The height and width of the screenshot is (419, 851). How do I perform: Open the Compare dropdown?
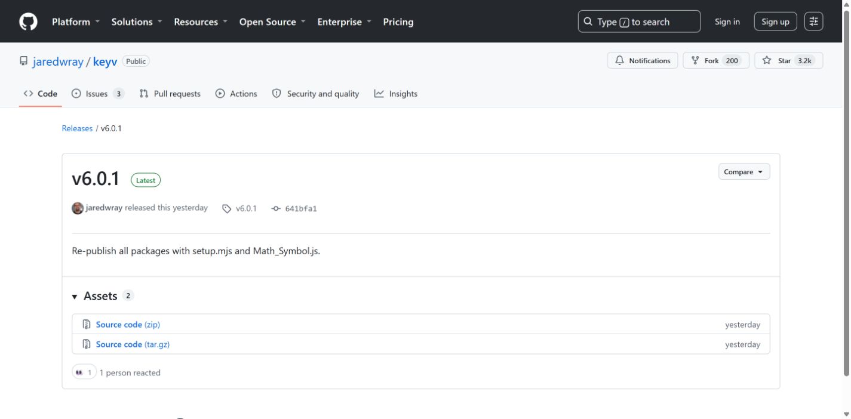[744, 172]
